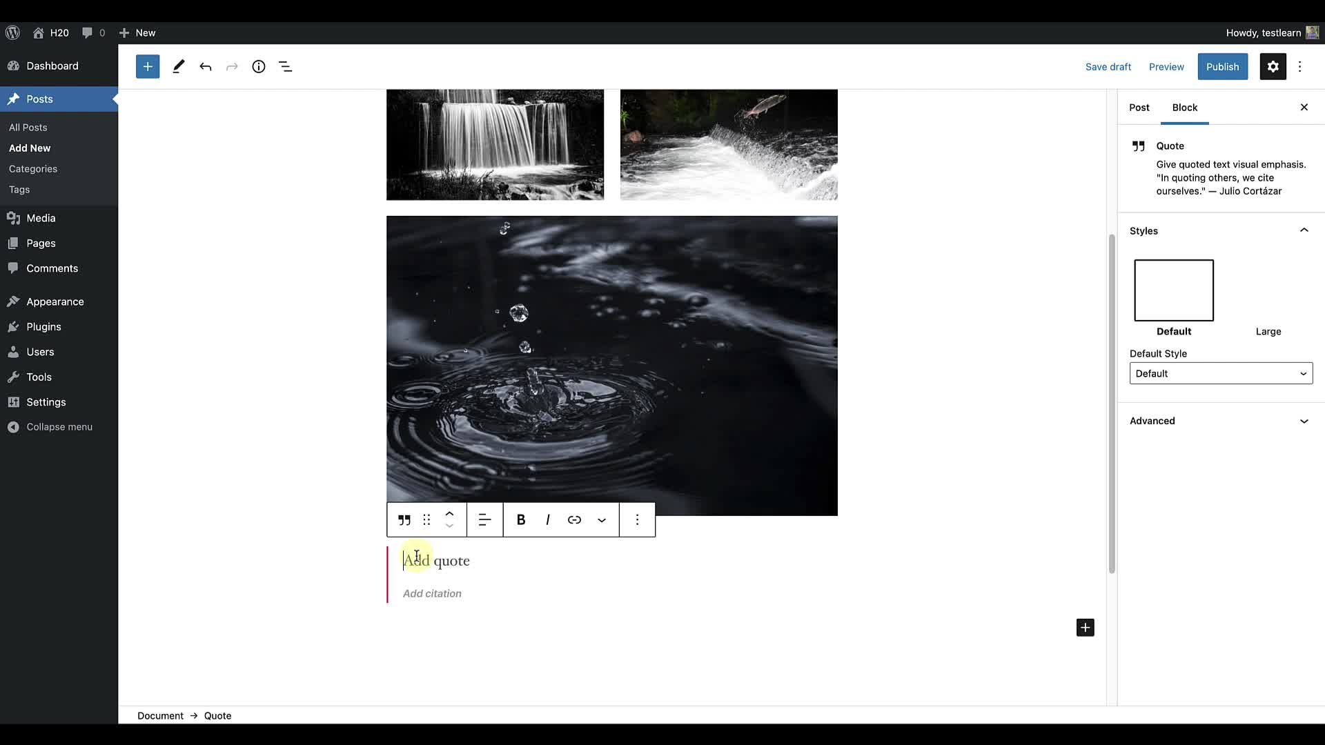Insert a link using the link icon
The height and width of the screenshot is (745, 1325).
[x=574, y=520]
